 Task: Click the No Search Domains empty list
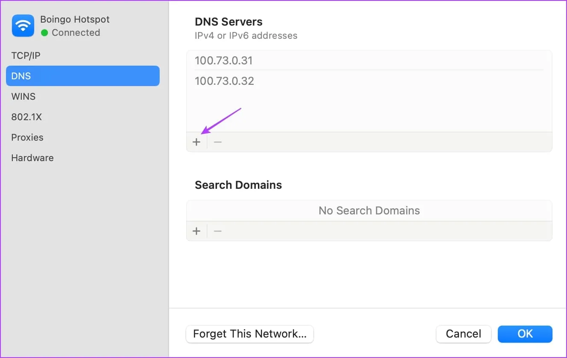point(369,211)
